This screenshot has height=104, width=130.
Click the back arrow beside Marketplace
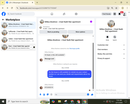[3, 20]
